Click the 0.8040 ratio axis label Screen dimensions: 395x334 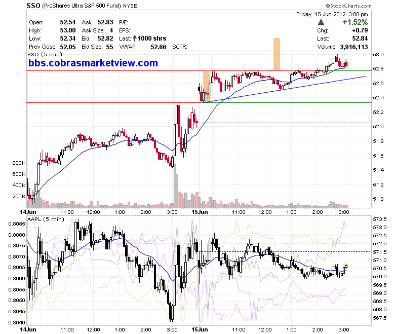click(x=17, y=323)
